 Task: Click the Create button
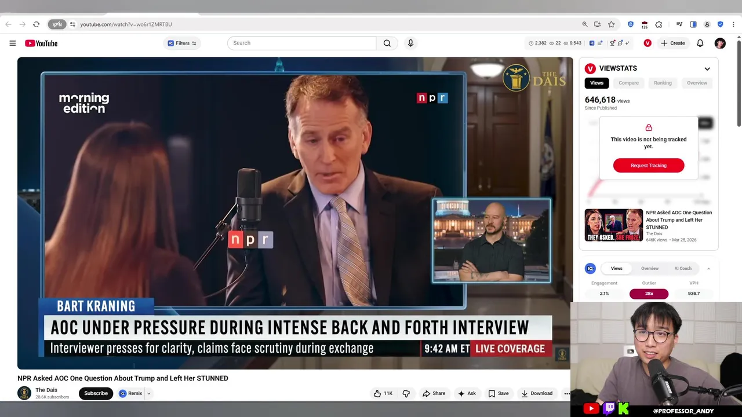coord(673,43)
